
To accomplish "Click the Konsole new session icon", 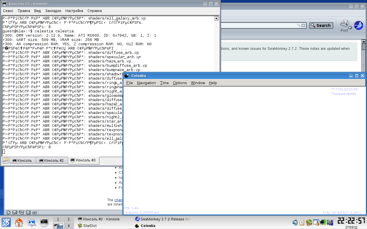I will click(x=5, y=161).
